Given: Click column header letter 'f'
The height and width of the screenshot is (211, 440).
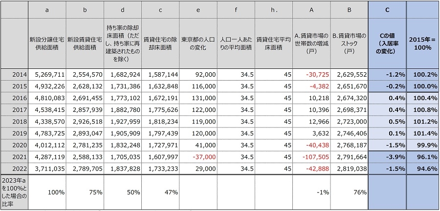Looking at the screenshot, I should point(236,10).
